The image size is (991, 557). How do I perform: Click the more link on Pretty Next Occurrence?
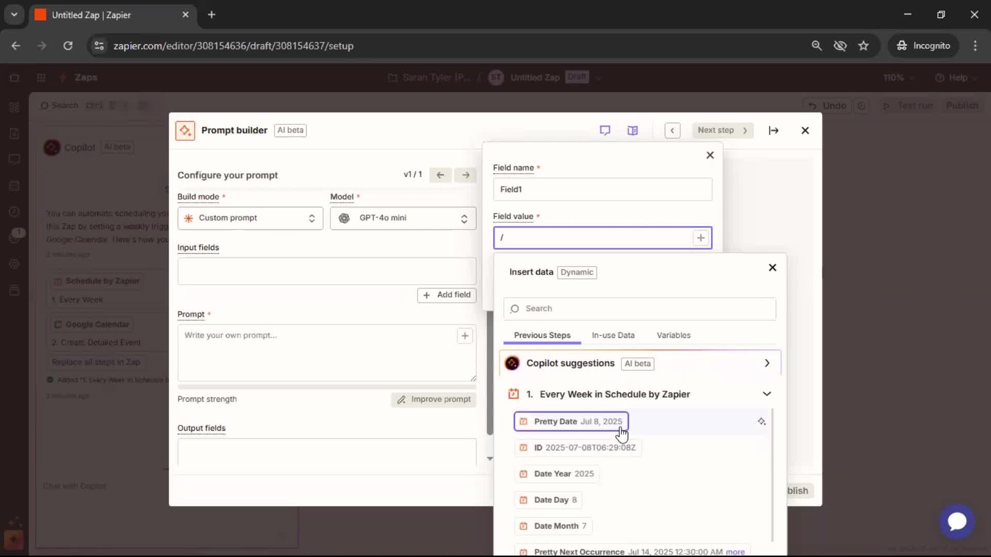735,552
